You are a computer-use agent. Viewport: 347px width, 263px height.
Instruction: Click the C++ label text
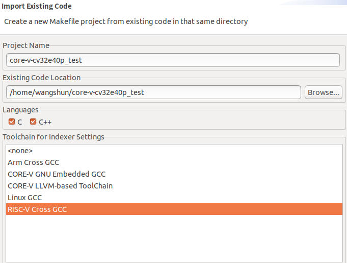[x=45, y=122]
